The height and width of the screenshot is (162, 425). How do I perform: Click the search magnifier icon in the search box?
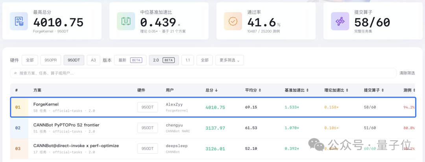15,73
